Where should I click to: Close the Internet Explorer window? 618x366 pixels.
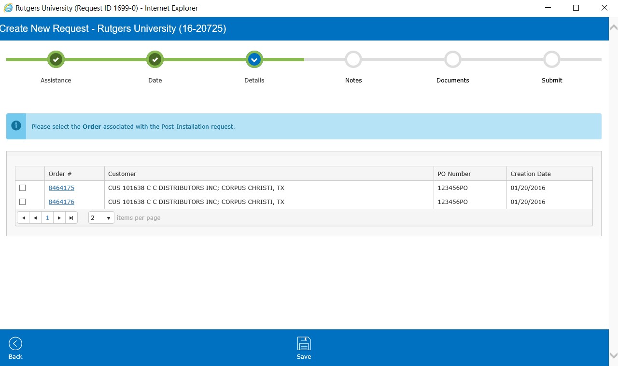point(604,8)
